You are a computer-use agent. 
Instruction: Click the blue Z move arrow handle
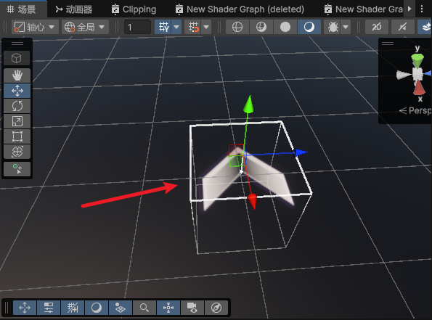[x=301, y=152]
